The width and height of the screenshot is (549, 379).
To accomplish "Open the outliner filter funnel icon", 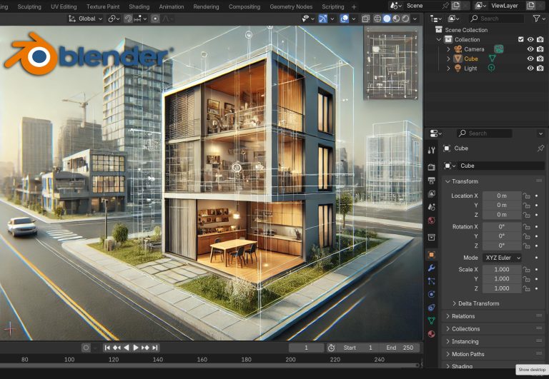I will 537,19.
